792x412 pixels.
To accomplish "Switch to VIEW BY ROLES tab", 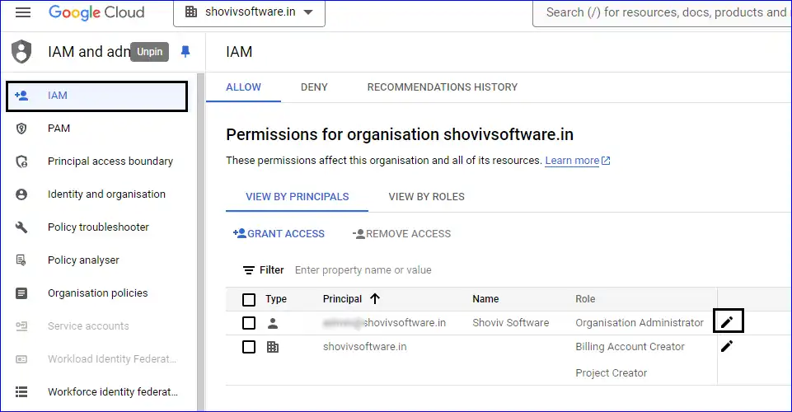I will [x=426, y=196].
